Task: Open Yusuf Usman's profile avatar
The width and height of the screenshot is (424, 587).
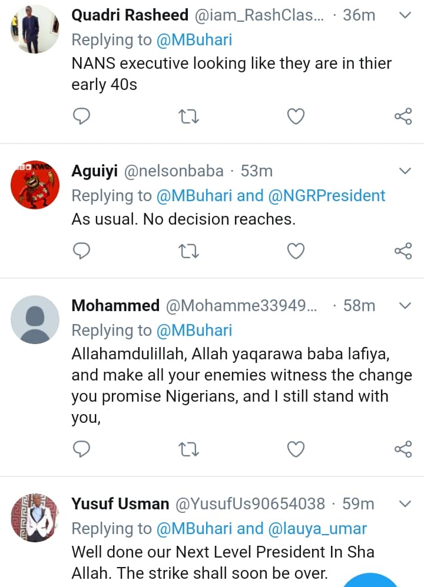Action: coord(35,517)
